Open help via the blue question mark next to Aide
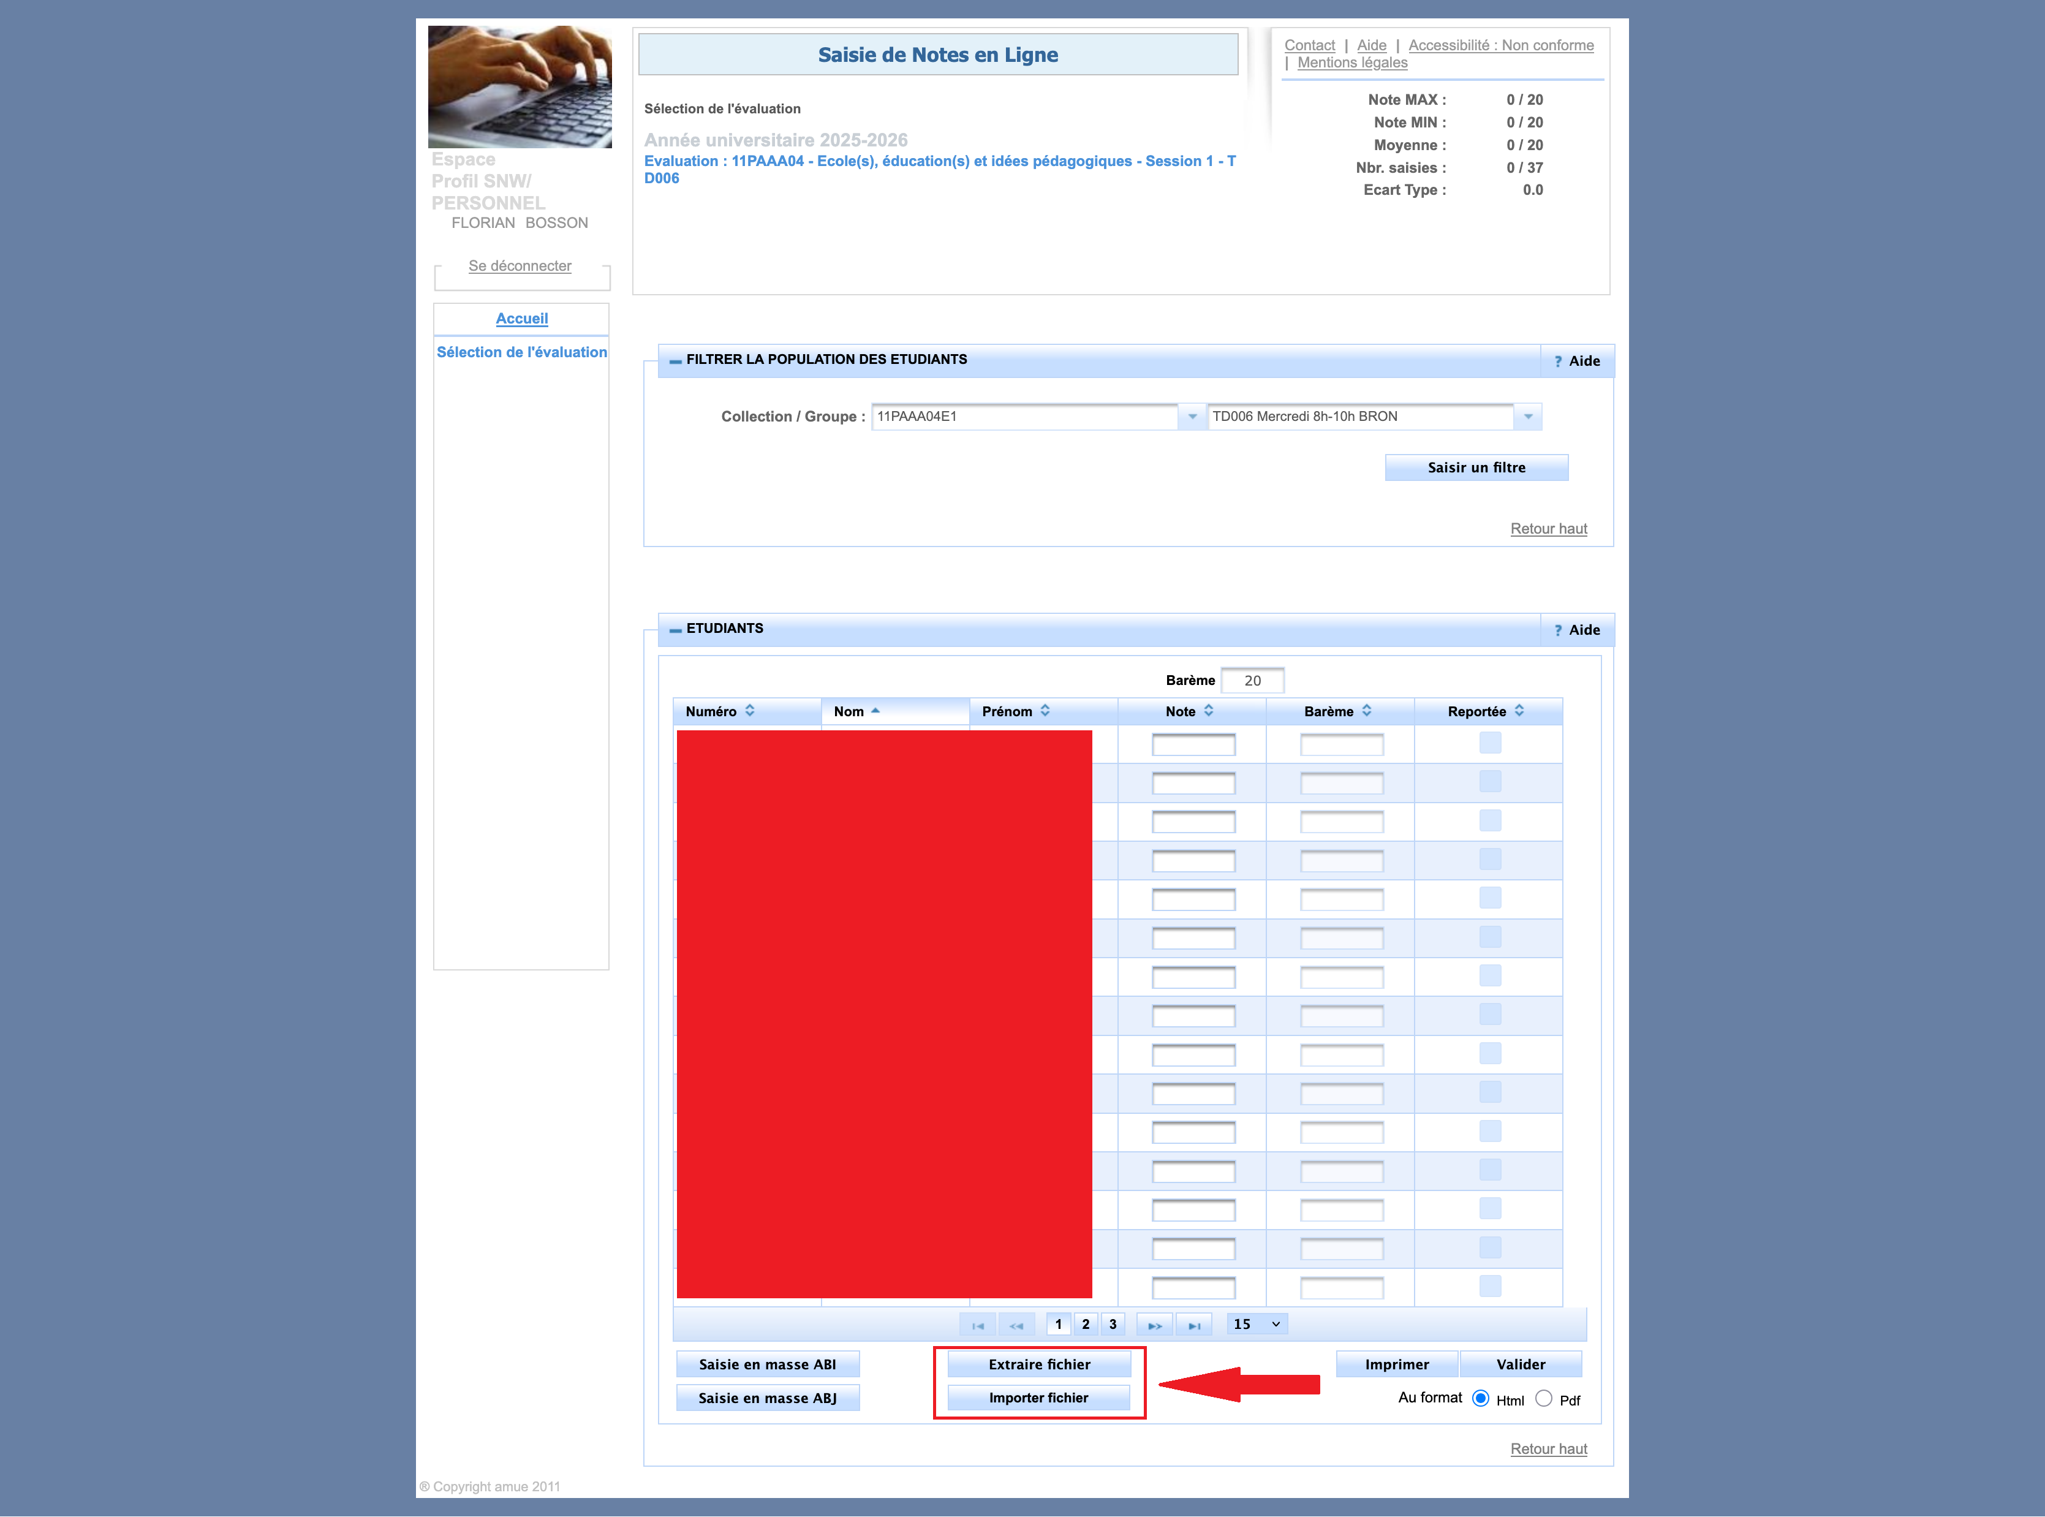This screenshot has height=1517, width=2045. 1559,630
